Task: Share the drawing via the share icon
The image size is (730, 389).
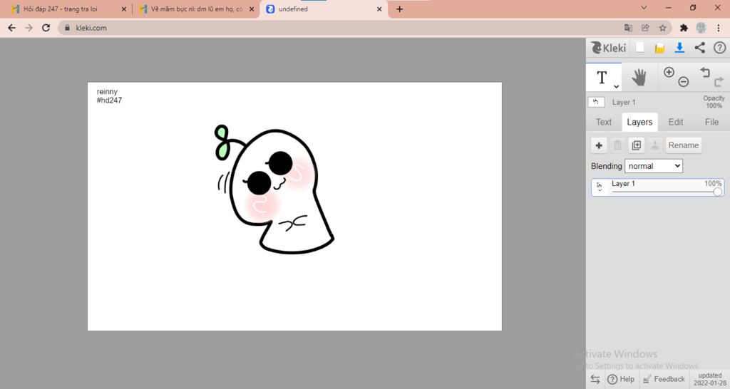Action: 700,48
